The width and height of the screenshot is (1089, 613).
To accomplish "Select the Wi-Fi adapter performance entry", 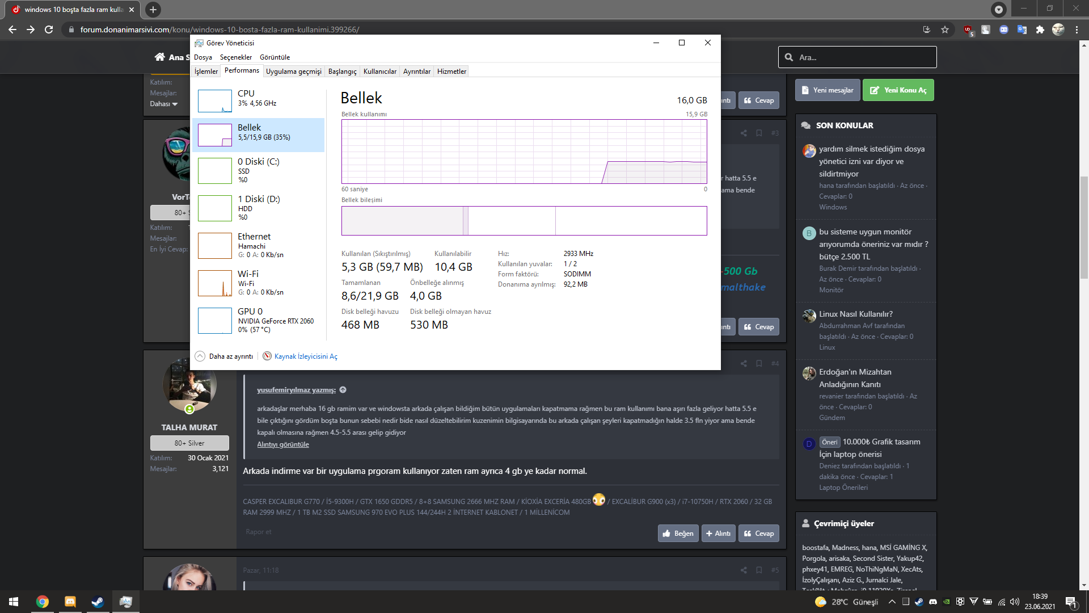I will [x=258, y=283].
